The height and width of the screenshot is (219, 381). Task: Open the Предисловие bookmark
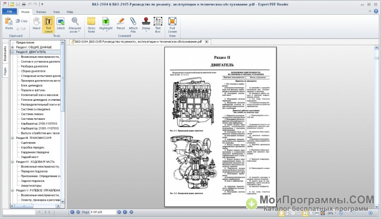pos(25,42)
